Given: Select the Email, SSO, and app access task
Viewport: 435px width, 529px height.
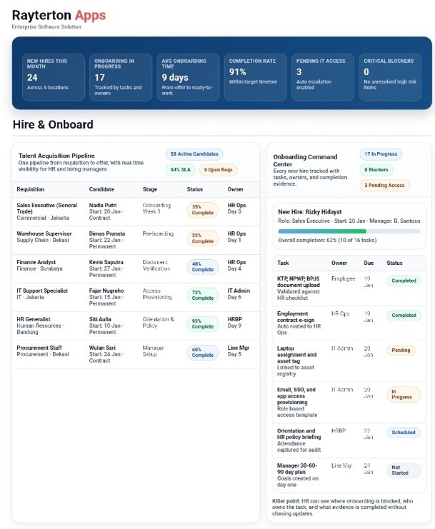Looking at the screenshot, I should (x=296, y=396).
